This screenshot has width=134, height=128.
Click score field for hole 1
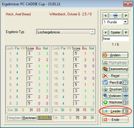tap(30, 53)
